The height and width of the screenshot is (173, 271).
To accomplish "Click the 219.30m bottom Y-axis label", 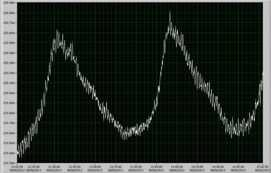I will click(9, 163).
